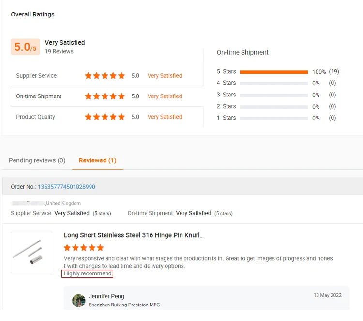
Task: Click the 5.0/5 overall score badge
Action: [25, 47]
